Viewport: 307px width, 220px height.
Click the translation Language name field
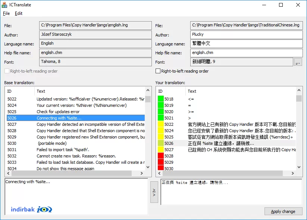246,44
